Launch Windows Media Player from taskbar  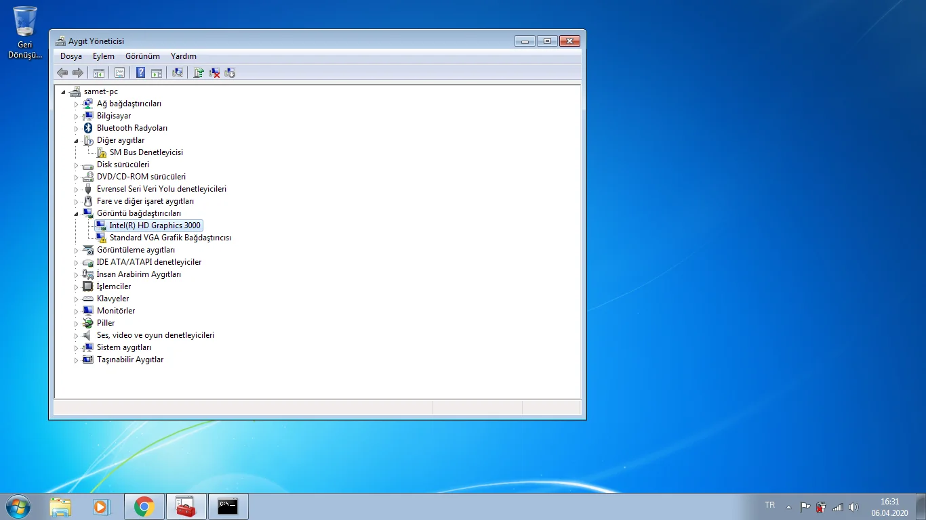tap(102, 506)
